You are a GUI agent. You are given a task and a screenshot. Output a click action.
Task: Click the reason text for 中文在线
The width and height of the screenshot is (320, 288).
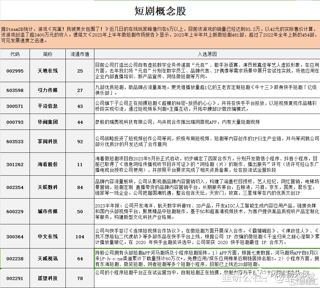coord(207,236)
